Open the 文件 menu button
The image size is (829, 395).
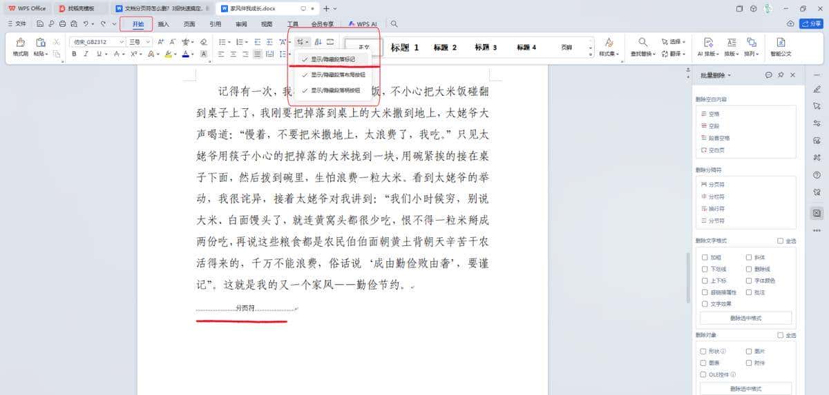[16, 23]
